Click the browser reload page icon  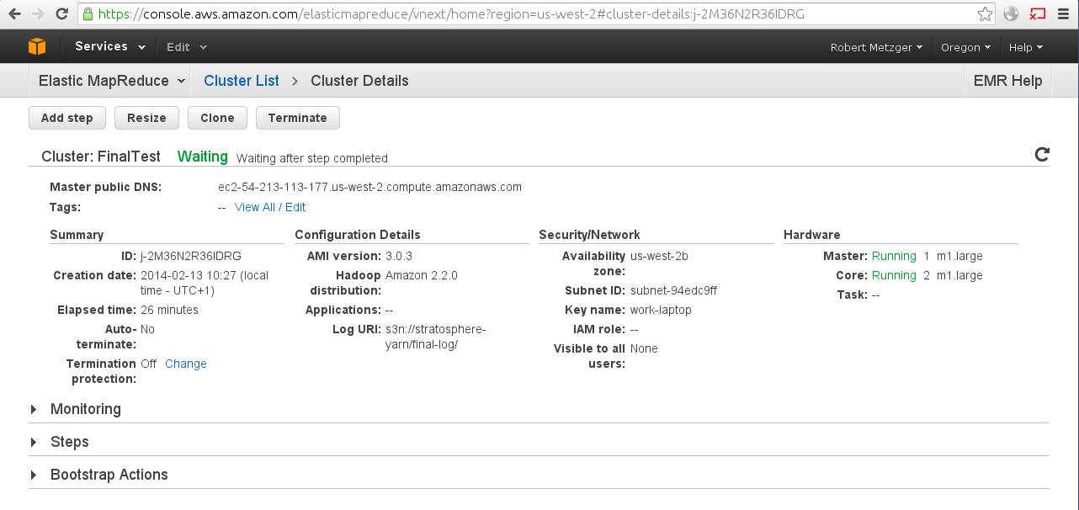(61, 13)
